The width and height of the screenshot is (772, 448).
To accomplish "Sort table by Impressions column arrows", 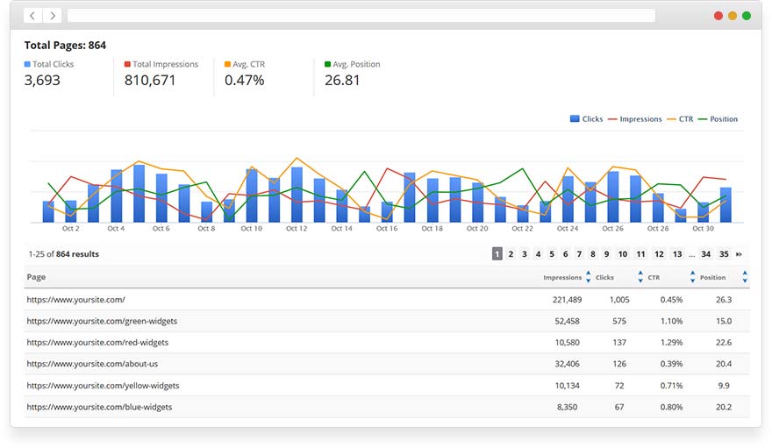I will coord(588,277).
